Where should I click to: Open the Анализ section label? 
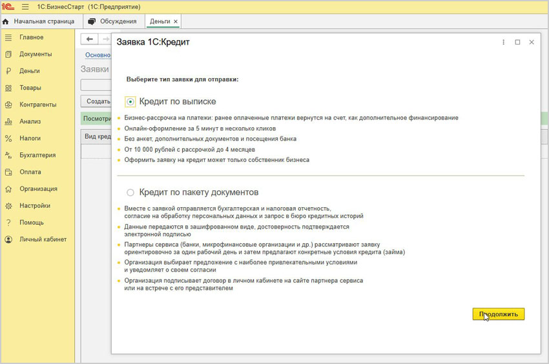tap(30, 121)
